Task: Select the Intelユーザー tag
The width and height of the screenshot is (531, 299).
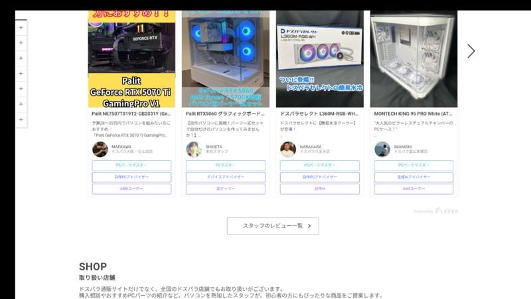Action: (414, 189)
